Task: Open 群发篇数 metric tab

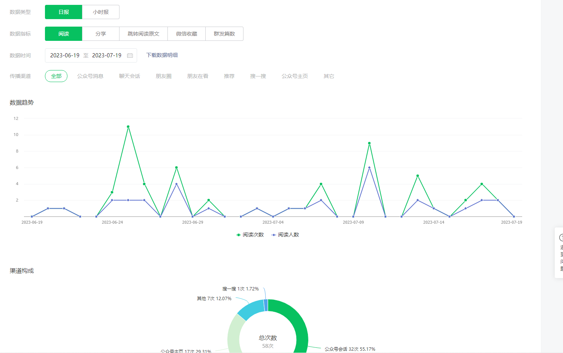Action: pos(224,34)
